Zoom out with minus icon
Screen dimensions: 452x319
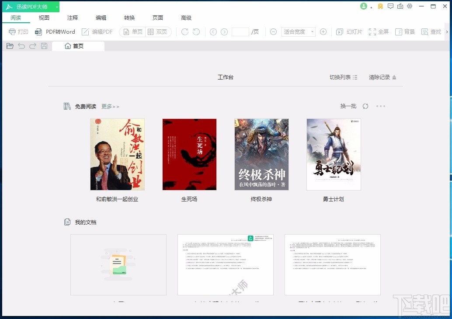coord(273,32)
